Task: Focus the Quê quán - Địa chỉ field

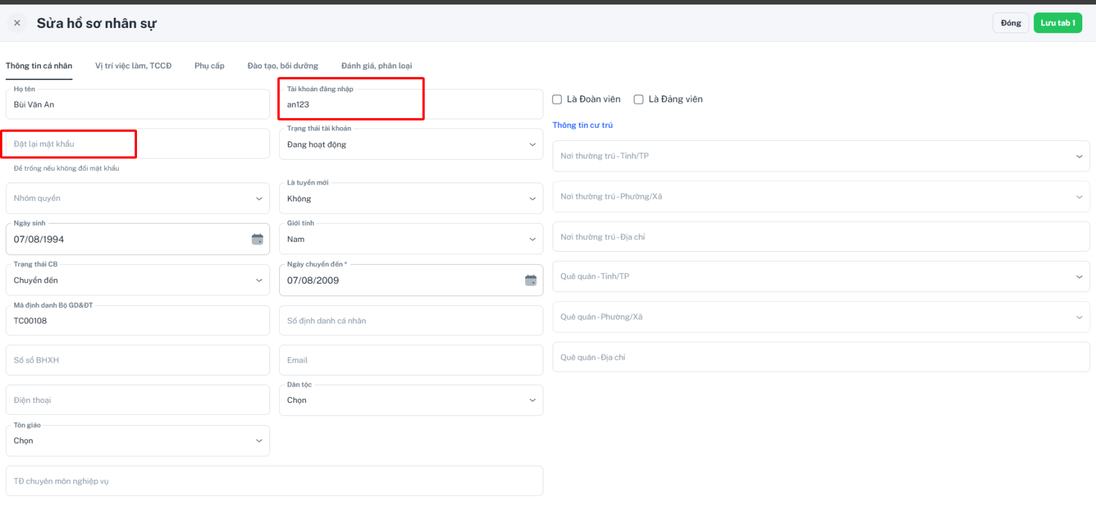Action: point(821,357)
